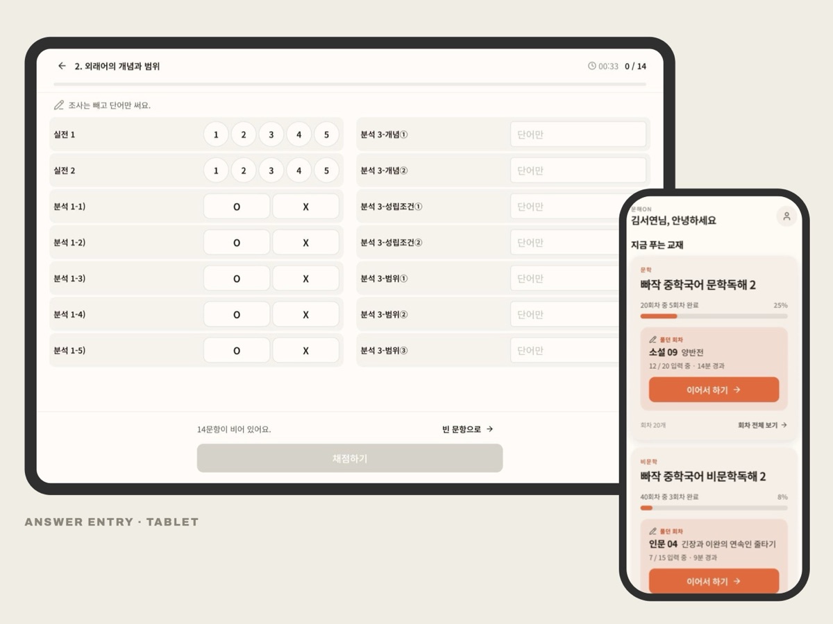The image size is (833, 624).
Task: Tap the greeting 김서연님, 안녕하세요
Action: [x=673, y=220]
